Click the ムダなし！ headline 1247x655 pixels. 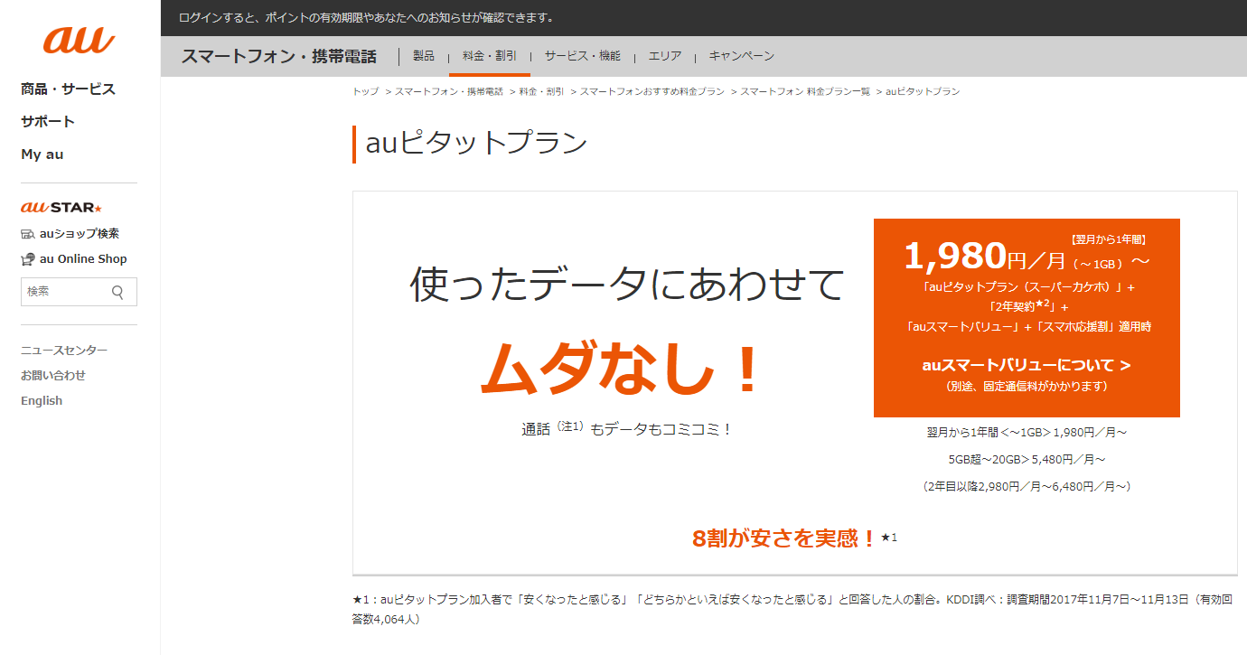tap(623, 370)
